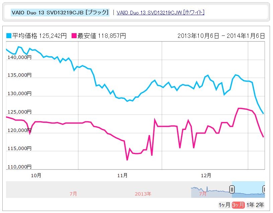Switch chart range to 1ヶ月
The width and height of the screenshot is (273, 213).
(x=224, y=205)
